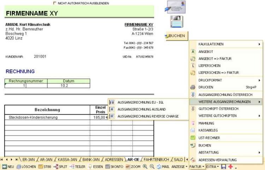Enable 'Nicht automatisch ausblenden' checkbox
This screenshot has width=265, height=170.
point(54,3)
